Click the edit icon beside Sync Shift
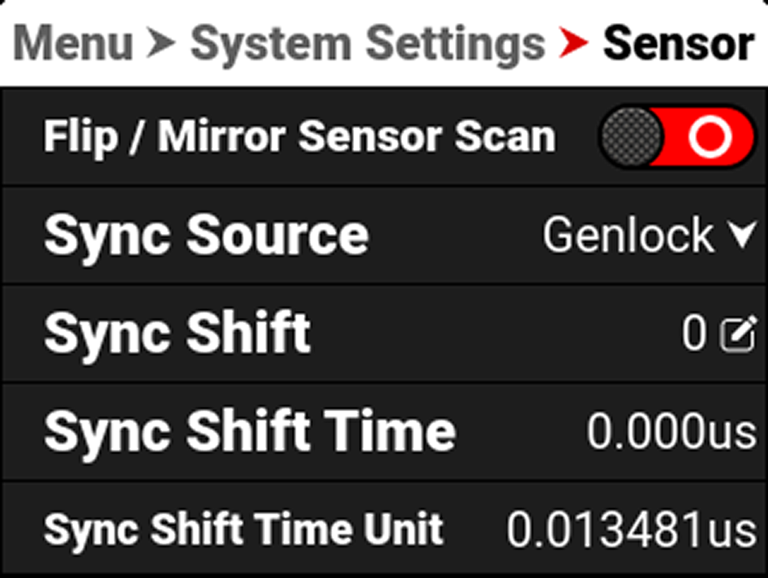The width and height of the screenshot is (768, 578). pyautogui.click(x=738, y=334)
